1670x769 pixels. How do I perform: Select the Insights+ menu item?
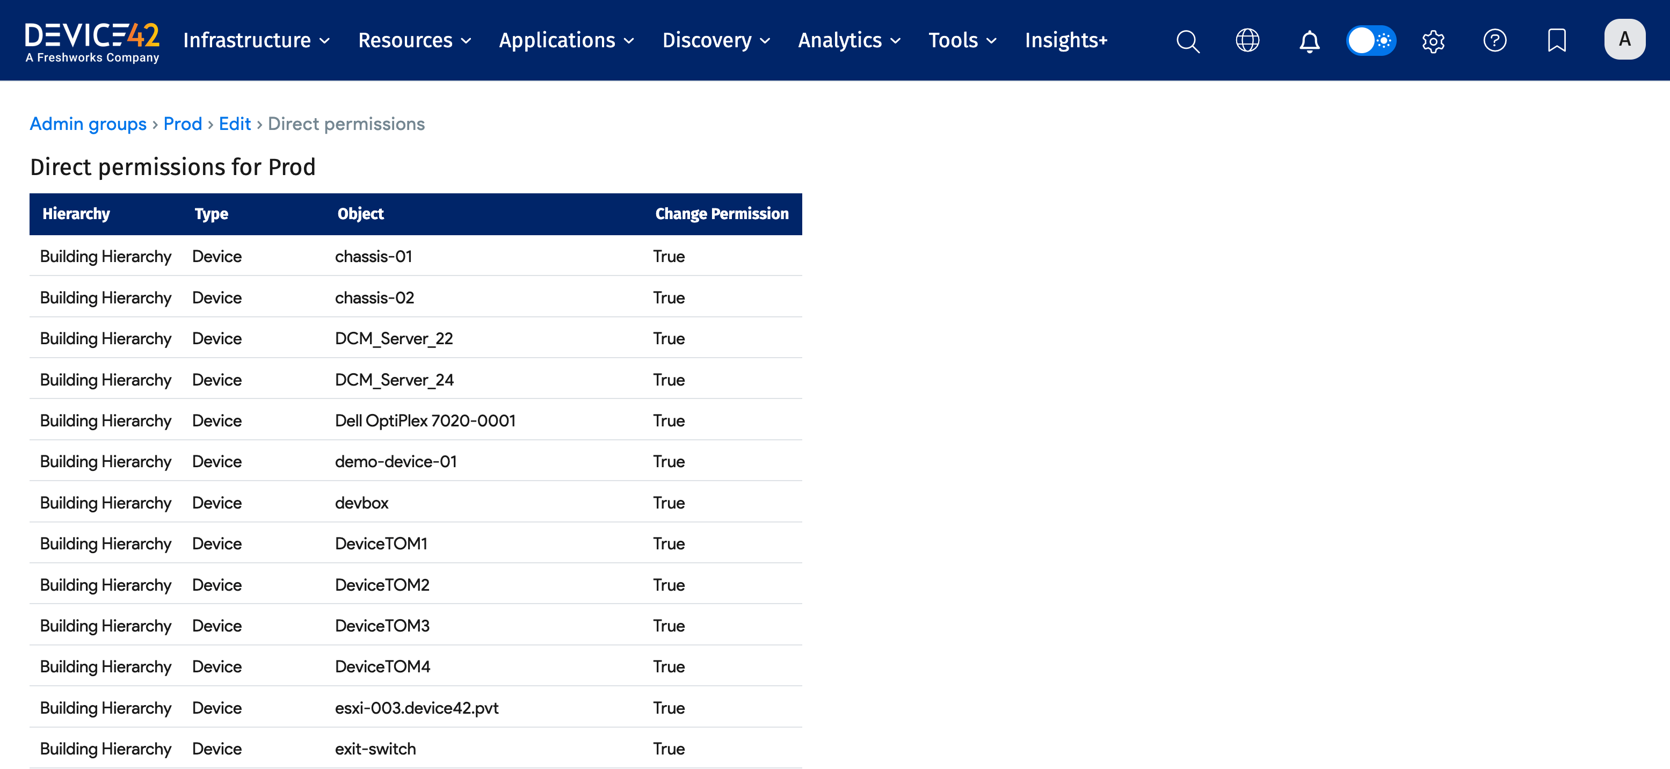click(1066, 40)
